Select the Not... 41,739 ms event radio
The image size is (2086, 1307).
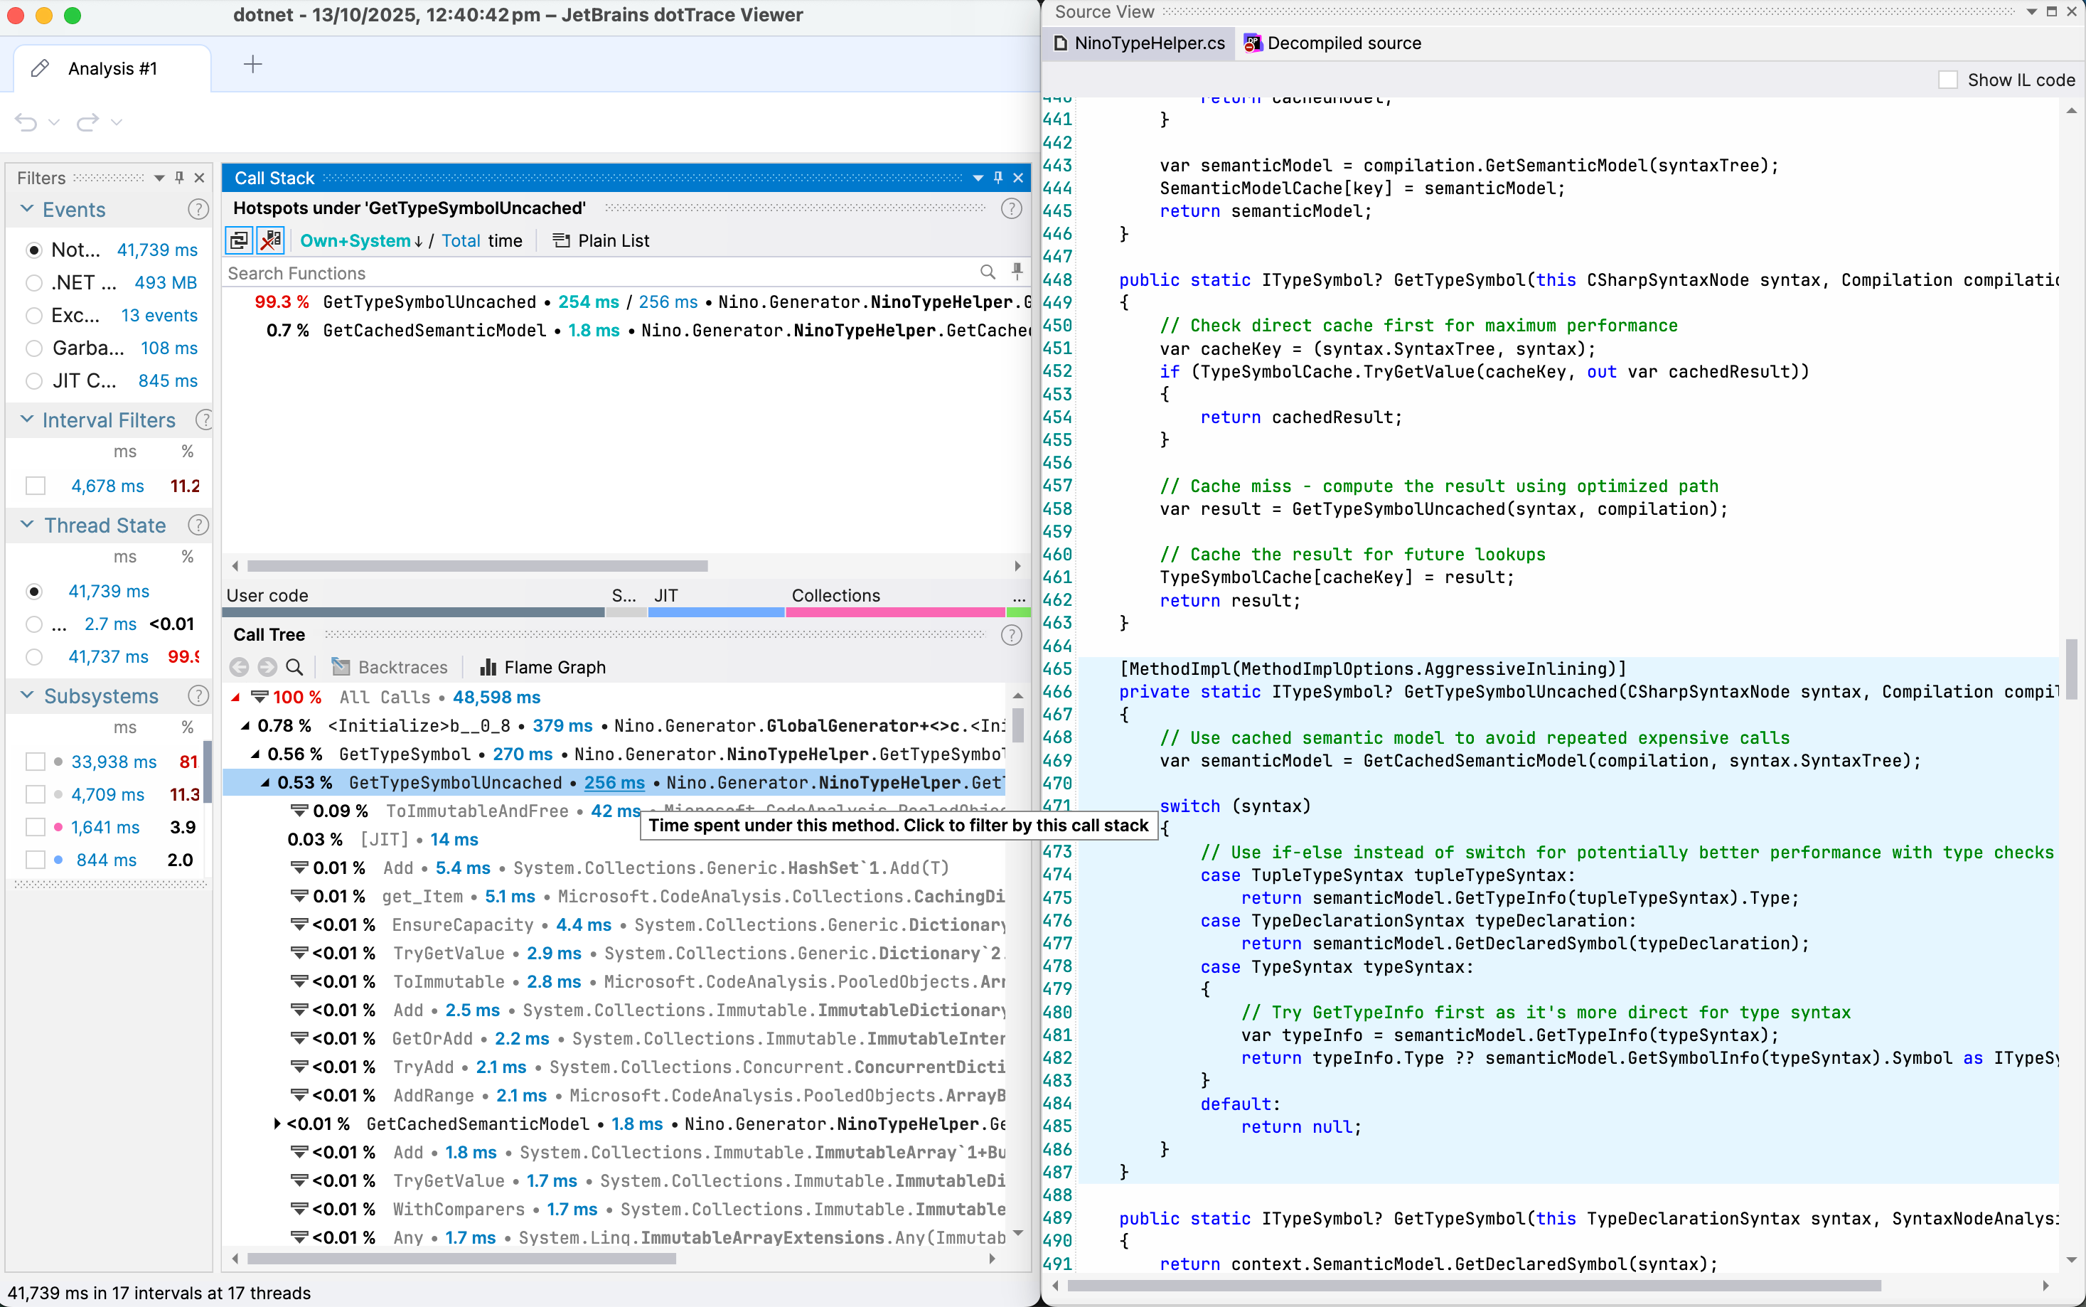pyautogui.click(x=33, y=250)
